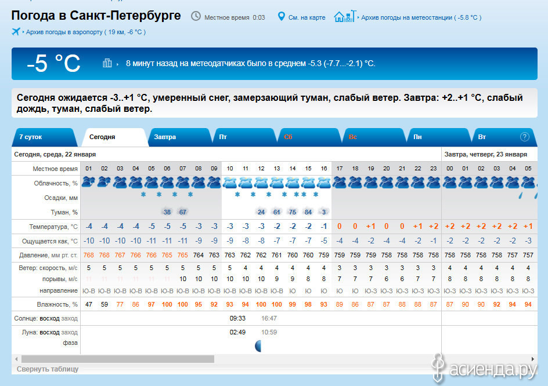Click the clock icon beside local time
The height and width of the screenshot is (386, 548).
pyautogui.click(x=196, y=16)
